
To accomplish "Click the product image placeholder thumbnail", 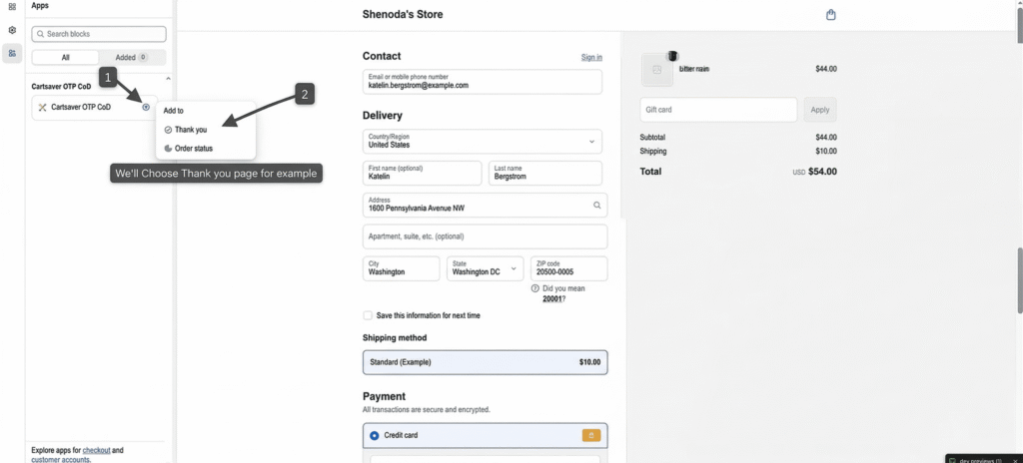I will [x=656, y=69].
